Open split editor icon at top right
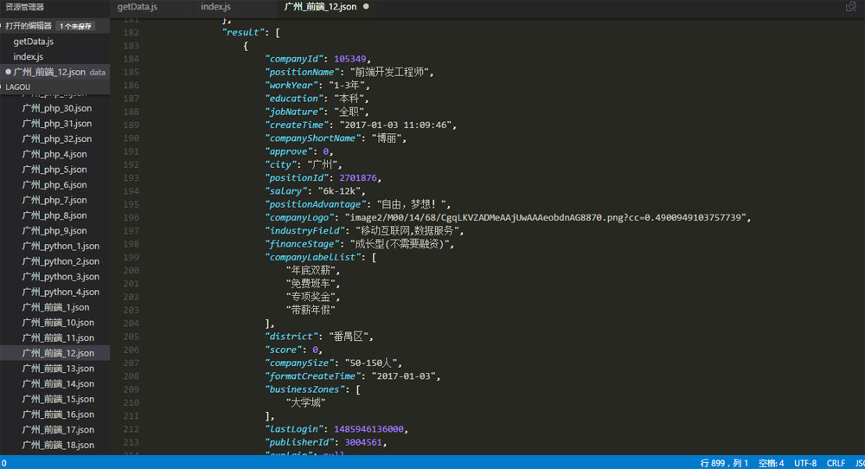 click(850, 7)
